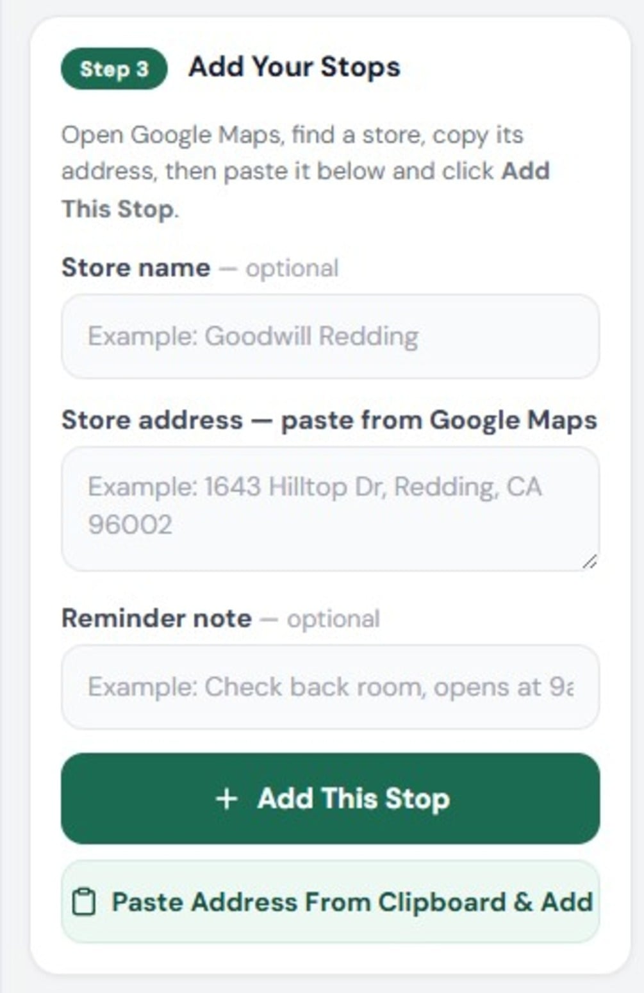Image resolution: width=644 pixels, height=993 pixels.
Task: Click the Add This Stop button
Action: [330, 799]
